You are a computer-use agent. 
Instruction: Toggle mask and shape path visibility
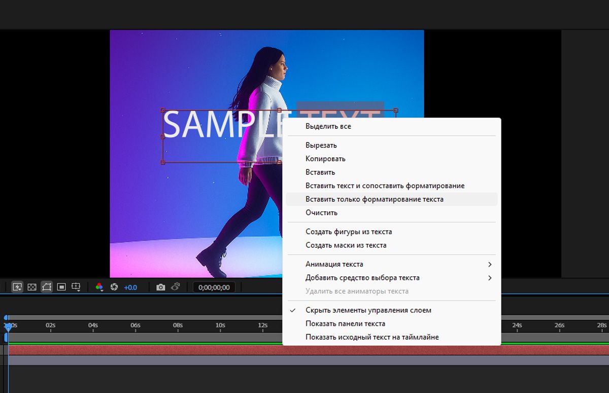pyautogui.click(x=47, y=287)
